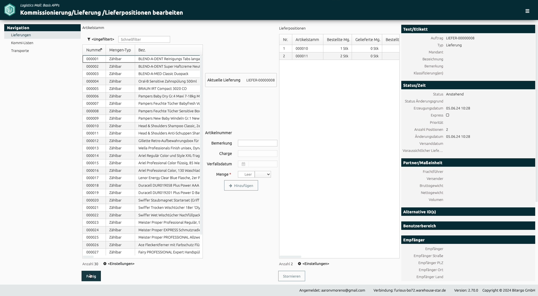Image resolution: width=538 pixels, height=296 pixels.
Task: Select article row 000027 Fairy PROFESSIONAL Expert
Action: pyautogui.click(x=142, y=252)
